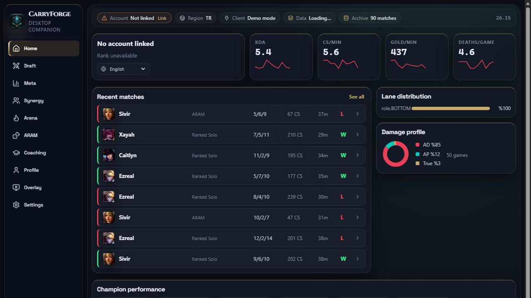Click the "Lane distribution" heading
531x298 pixels.
(407, 96)
